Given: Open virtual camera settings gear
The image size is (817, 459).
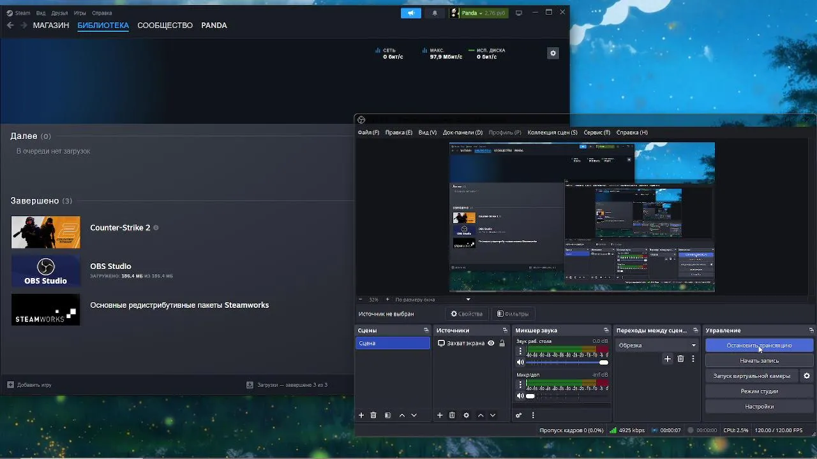Looking at the screenshot, I should pos(807,375).
